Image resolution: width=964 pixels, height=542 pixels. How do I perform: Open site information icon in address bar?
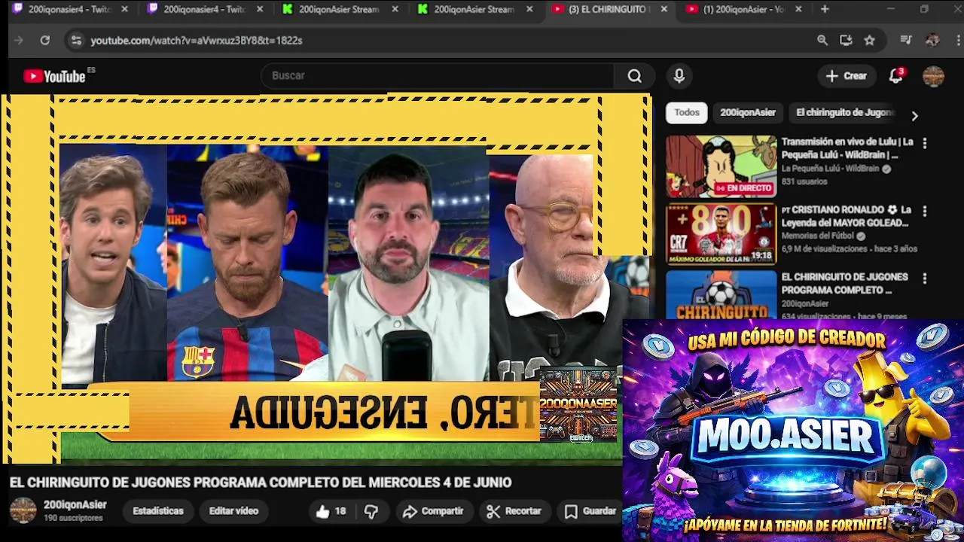tap(75, 41)
